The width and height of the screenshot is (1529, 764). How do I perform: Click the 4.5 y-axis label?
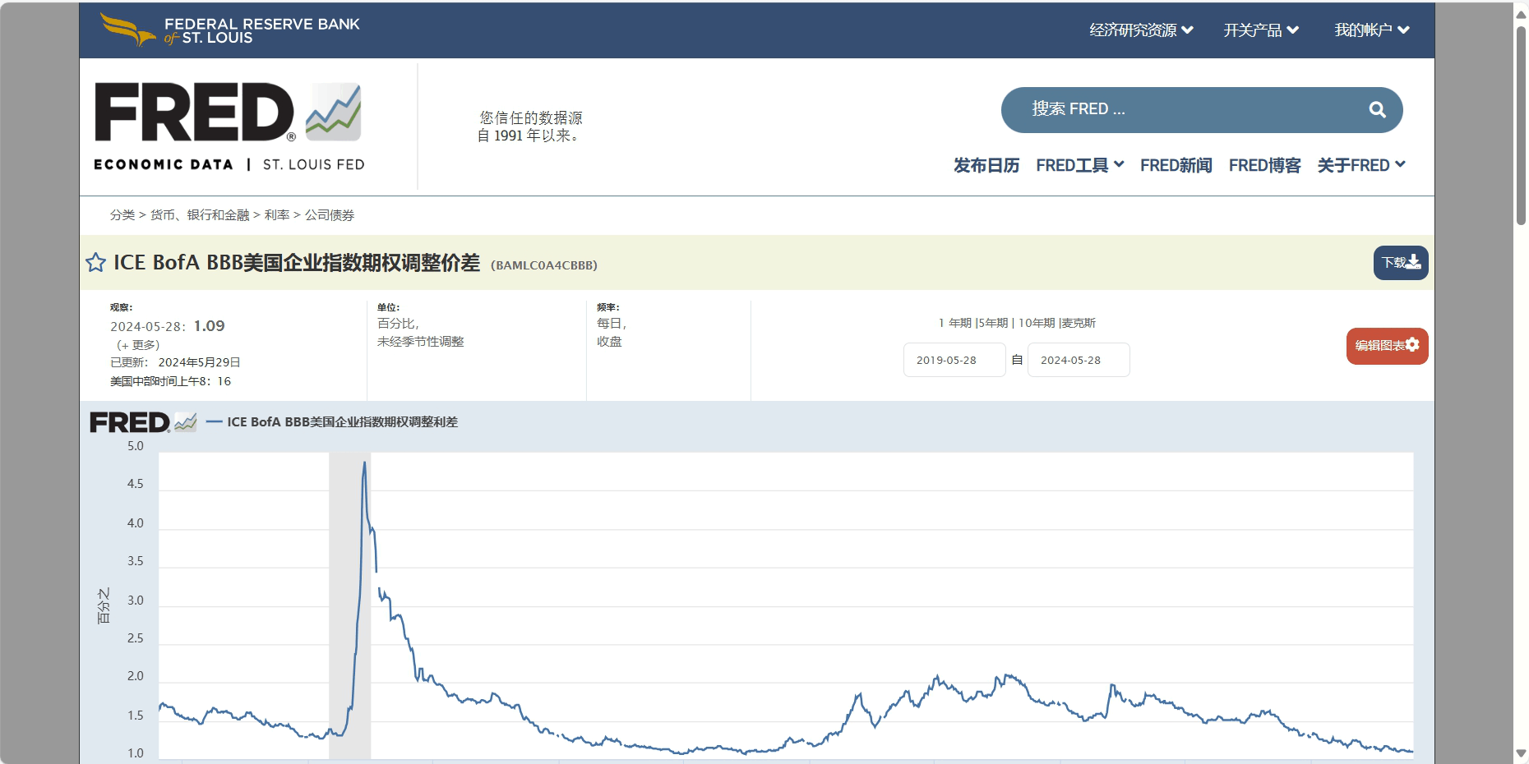click(x=136, y=484)
